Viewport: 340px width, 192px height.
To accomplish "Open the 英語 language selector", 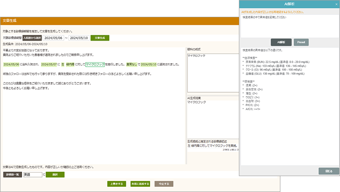I will (33, 175).
